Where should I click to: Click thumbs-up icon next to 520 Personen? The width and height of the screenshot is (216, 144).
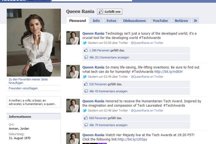click(86, 84)
